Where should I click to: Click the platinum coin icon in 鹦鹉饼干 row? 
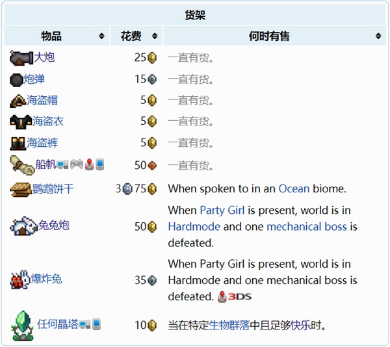[127, 189]
